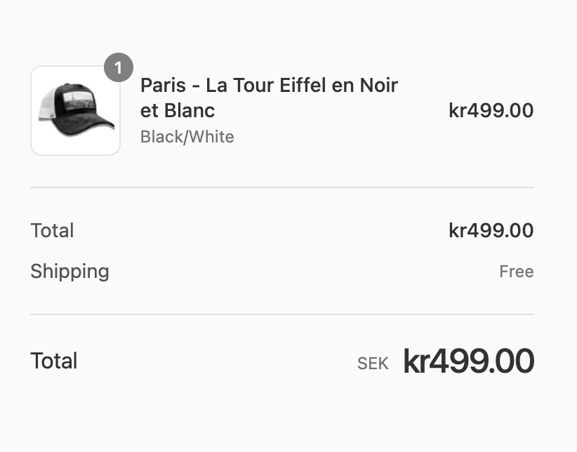Click the 'et Blanc' title line
Screen dimensions: 577x452
[178, 111]
